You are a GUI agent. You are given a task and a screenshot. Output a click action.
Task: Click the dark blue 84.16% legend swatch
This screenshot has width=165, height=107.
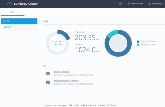(x=138, y=41)
